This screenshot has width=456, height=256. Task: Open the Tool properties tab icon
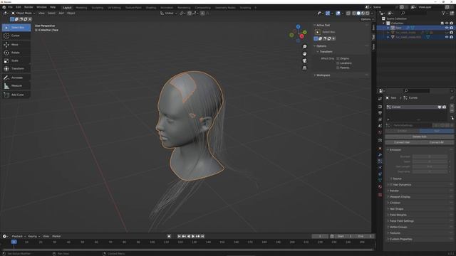(380, 99)
